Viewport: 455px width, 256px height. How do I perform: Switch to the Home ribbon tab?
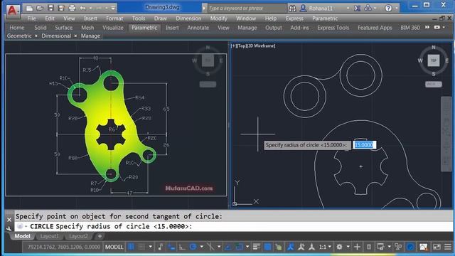tap(17, 28)
